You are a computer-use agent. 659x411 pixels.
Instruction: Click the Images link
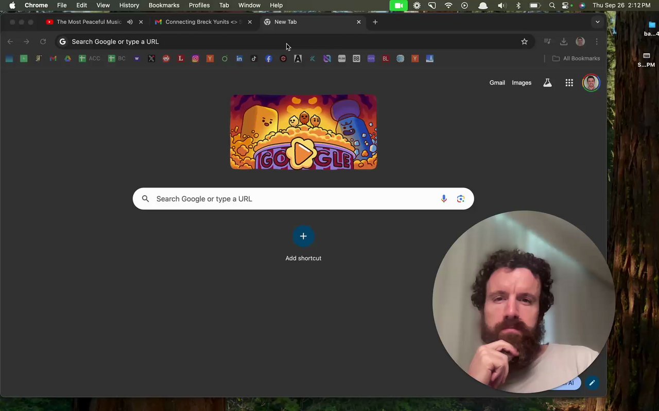point(522,83)
